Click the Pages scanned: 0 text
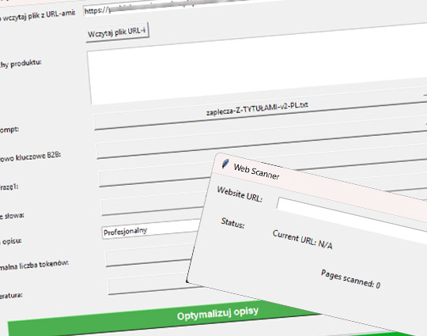Screen dimensions: 427x336 click(x=350, y=279)
